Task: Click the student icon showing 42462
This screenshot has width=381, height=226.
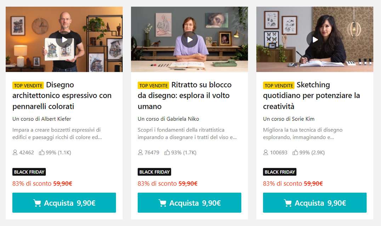Action: [15, 152]
